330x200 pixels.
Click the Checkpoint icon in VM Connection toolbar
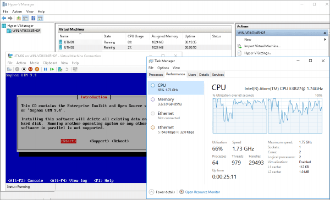[x=60, y=69]
